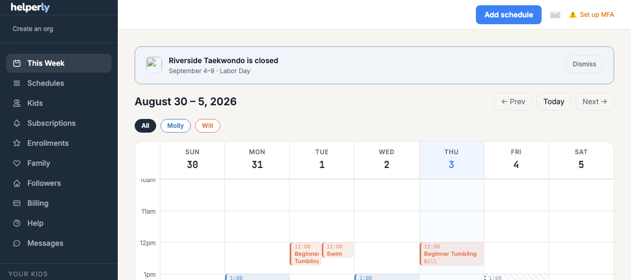
Task: Open Wednesday's 1:00 event
Action: point(386,277)
